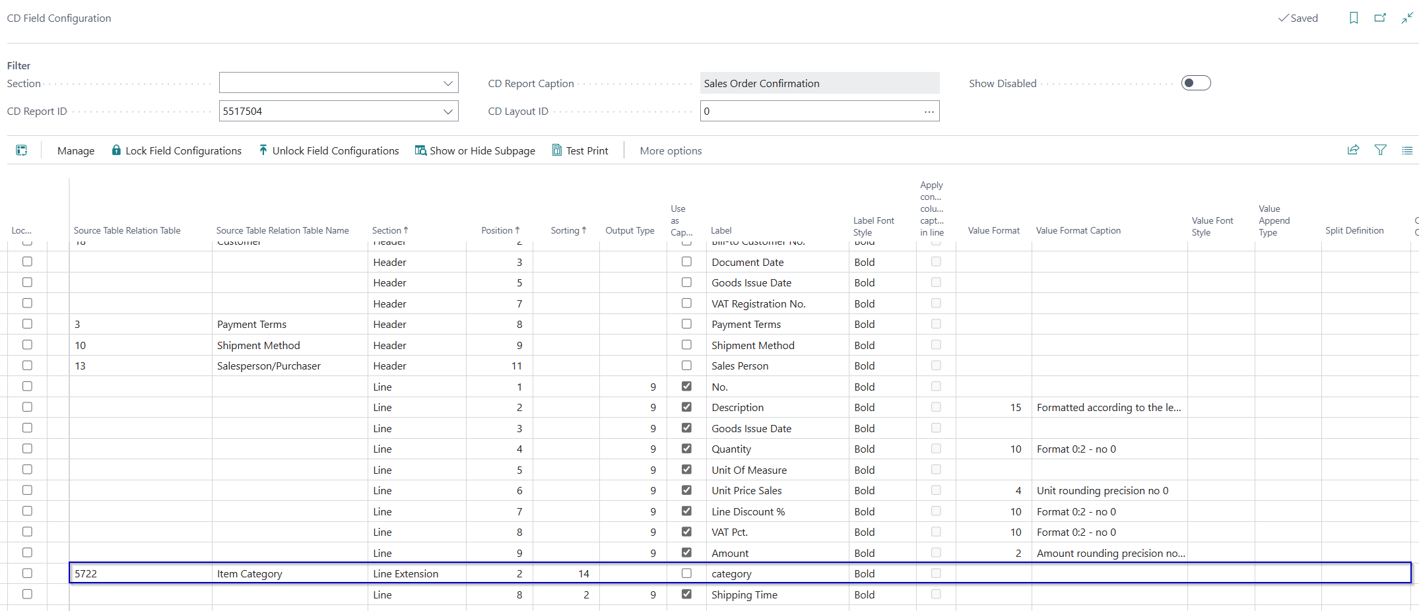Viewport: 1419px width, 611px height.
Task: Open the Section filter dropdown
Action: 448,83
